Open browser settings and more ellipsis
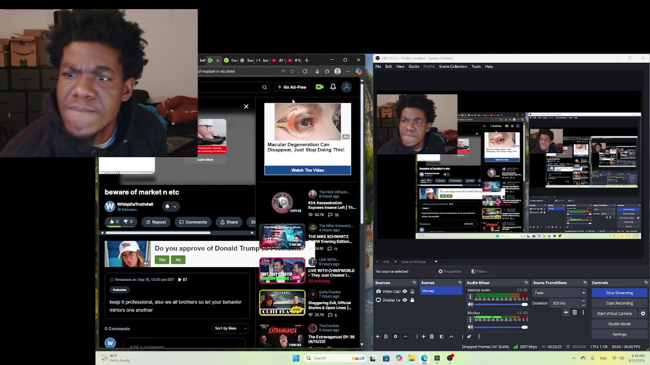Screen dimensions: 650x365 (348, 71)
